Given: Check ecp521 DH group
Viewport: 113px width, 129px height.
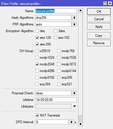Looking at the screenshot, I should click(59, 84).
